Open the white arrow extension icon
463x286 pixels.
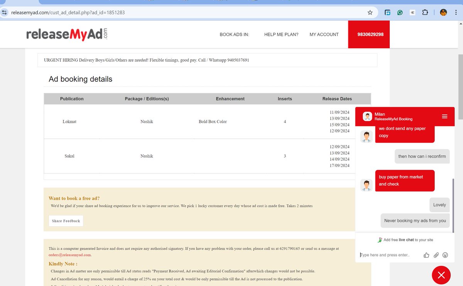click(x=412, y=12)
